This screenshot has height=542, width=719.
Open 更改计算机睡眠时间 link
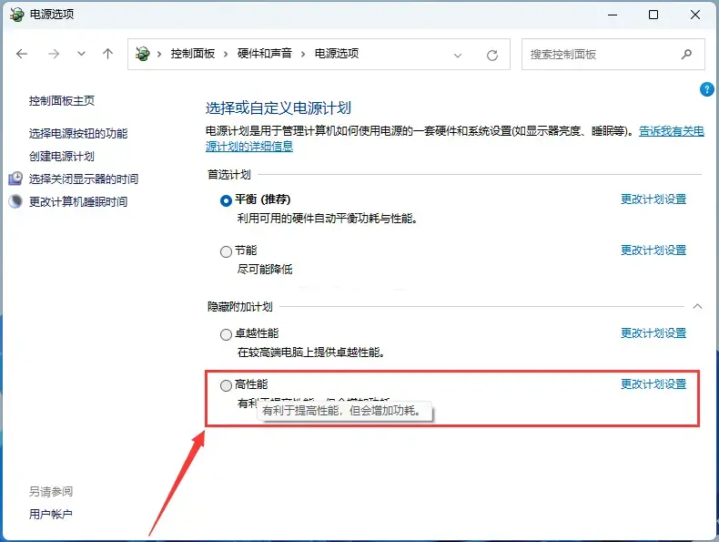[x=78, y=202]
